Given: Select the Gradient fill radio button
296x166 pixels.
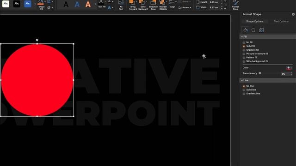Looking at the screenshot, I should (244, 50).
